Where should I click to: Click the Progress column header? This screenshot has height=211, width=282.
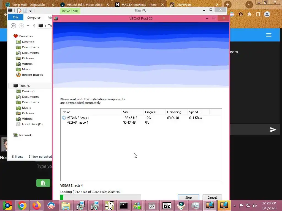click(154, 112)
